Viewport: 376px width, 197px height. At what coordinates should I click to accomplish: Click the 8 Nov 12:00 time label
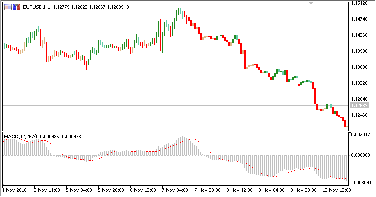[239, 190]
